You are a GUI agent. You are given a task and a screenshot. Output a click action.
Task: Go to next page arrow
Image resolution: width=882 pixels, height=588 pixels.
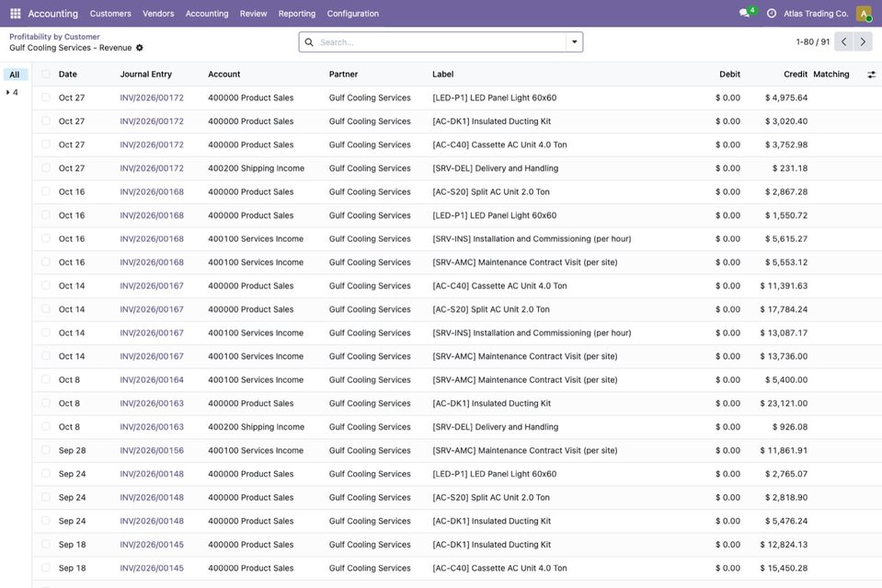863,41
